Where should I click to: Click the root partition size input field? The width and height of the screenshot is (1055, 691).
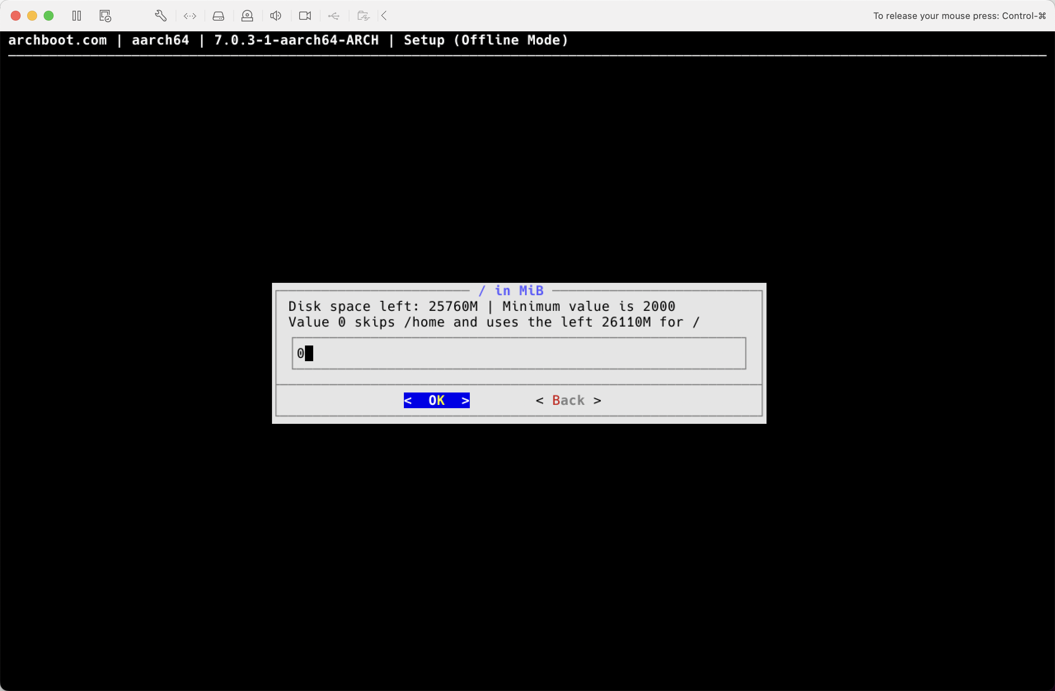[x=518, y=353]
